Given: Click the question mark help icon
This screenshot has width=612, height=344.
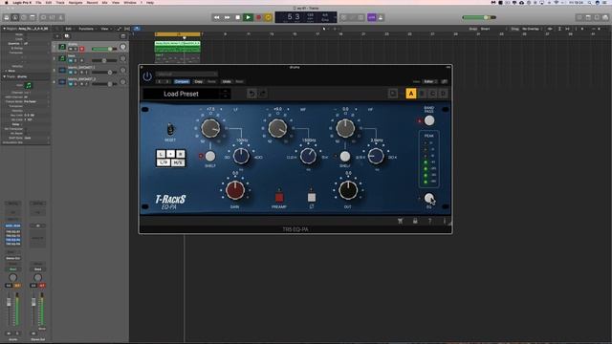Looking at the screenshot, I should tap(429, 221).
